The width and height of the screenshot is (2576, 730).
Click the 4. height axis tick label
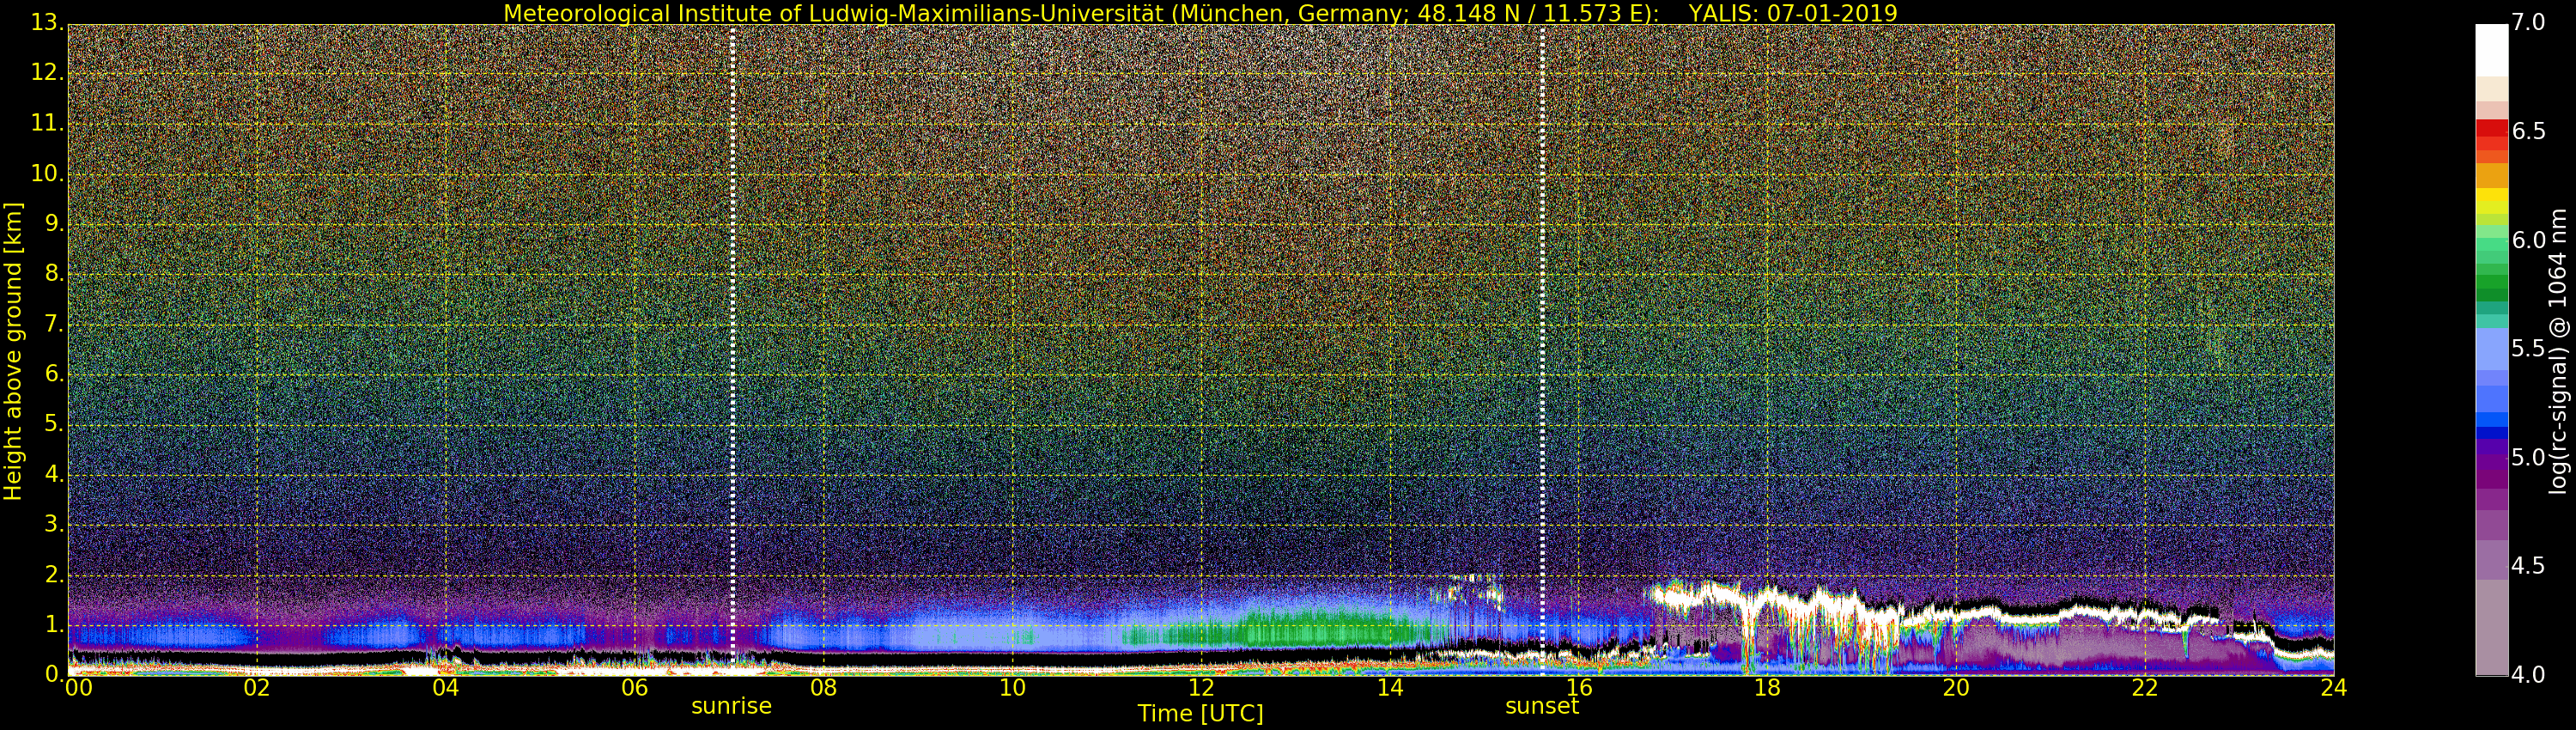click(54, 474)
